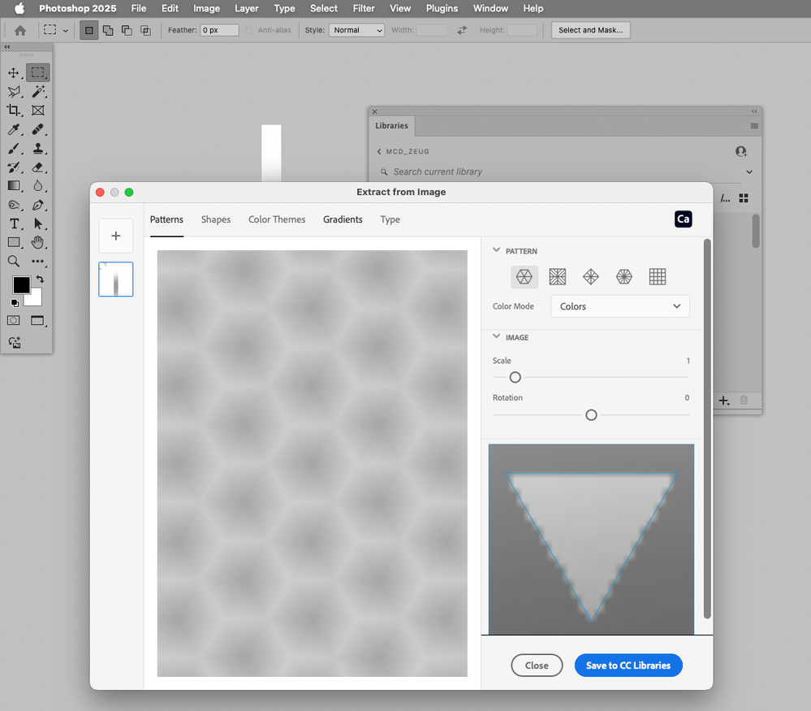Go back from MCD_ZEUG library
Screen dimensions: 811x711
(x=379, y=151)
